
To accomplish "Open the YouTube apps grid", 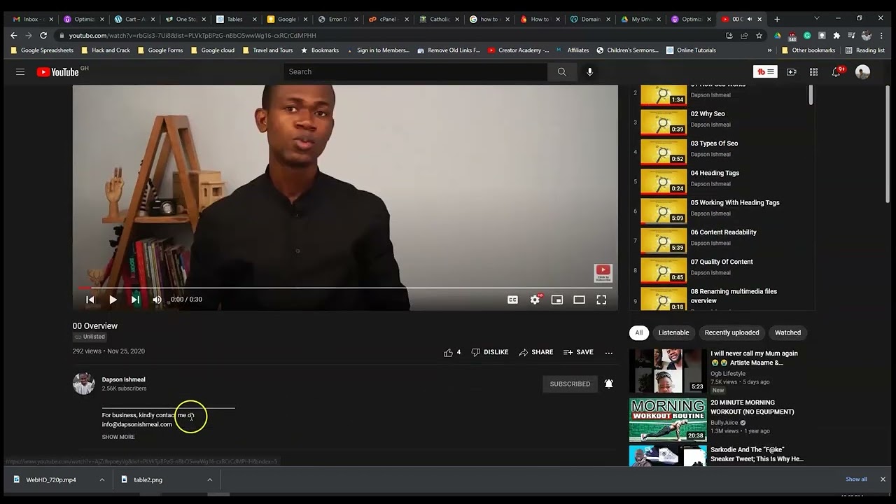I will tap(813, 71).
